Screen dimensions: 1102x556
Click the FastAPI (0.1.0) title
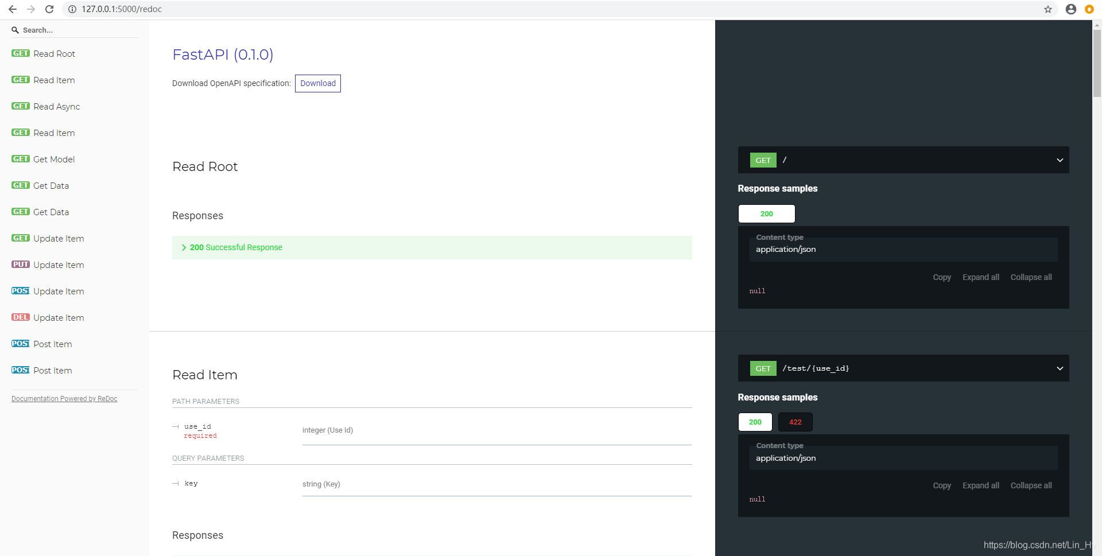tap(223, 55)
